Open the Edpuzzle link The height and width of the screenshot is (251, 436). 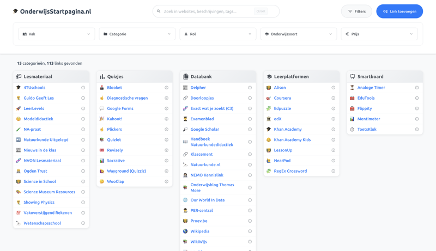pos(282,108)
